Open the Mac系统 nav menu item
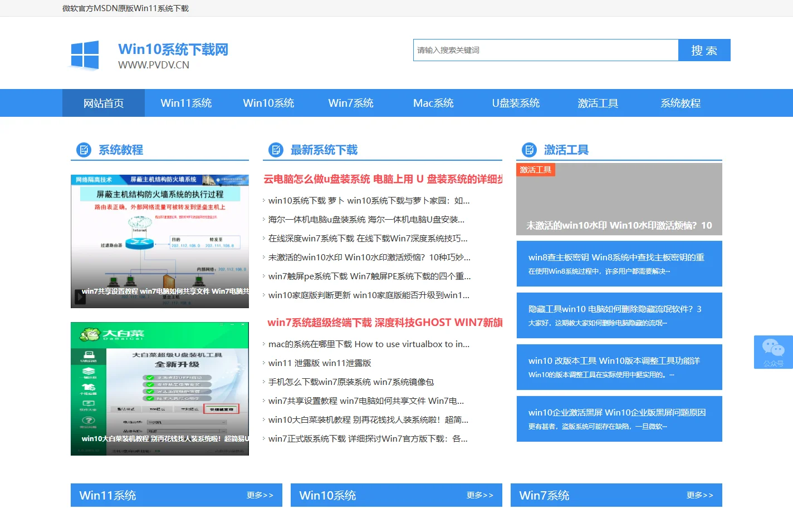793x519 pixels. click(433, 103)
